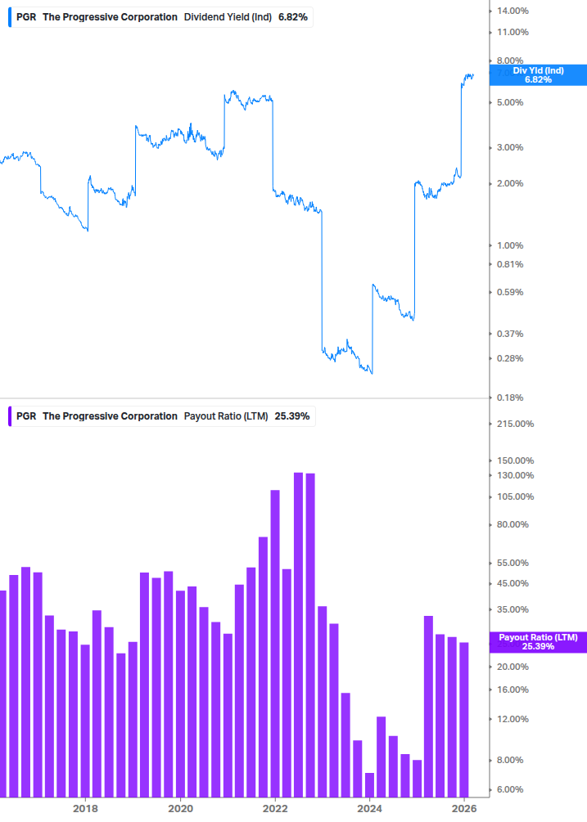The image size is (587, 822).
Task: Click the 0.37% axis label
Action: pyautogui.click(x=510, y=334)
